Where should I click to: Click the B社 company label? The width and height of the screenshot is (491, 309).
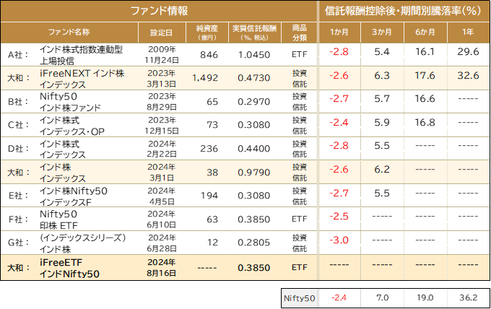point(18,102)
